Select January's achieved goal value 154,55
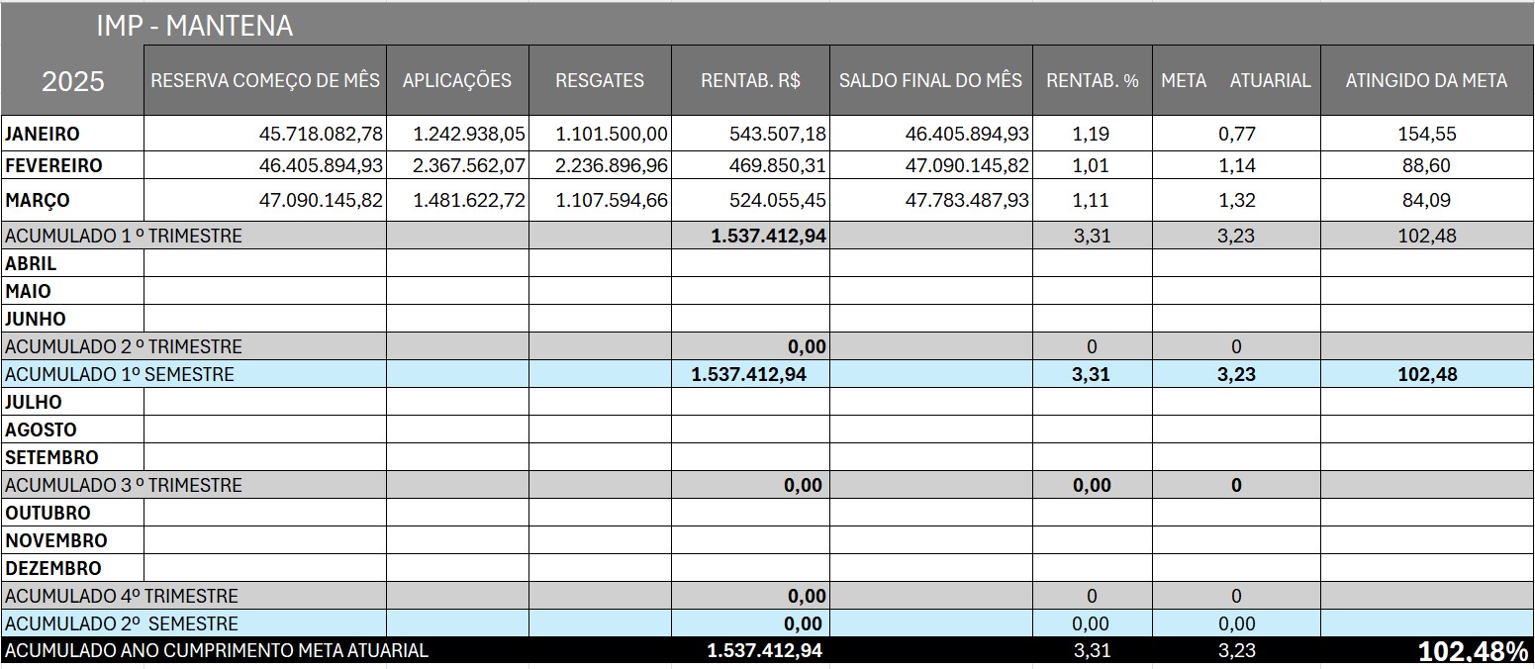The image size is (1535, 669). [x=1426, y=134]
